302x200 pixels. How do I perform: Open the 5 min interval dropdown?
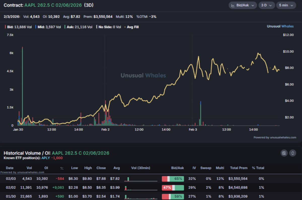point(286,5)
